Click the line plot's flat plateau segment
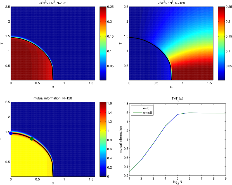Viewport: 232px width, 185px height. click(207, 113)
